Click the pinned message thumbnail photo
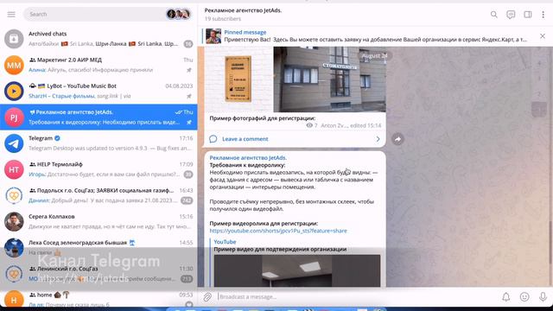553x311 pixels. pos(213,36)
